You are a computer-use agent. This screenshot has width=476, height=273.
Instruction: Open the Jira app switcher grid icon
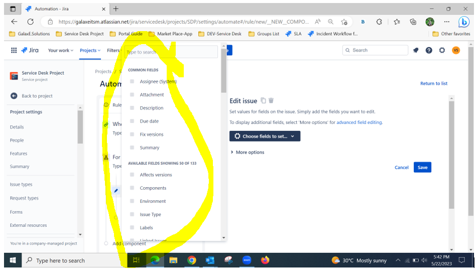point(14,50)
